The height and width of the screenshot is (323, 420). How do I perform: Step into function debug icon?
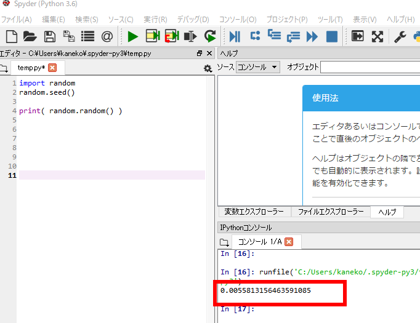(x=274, y=35)
